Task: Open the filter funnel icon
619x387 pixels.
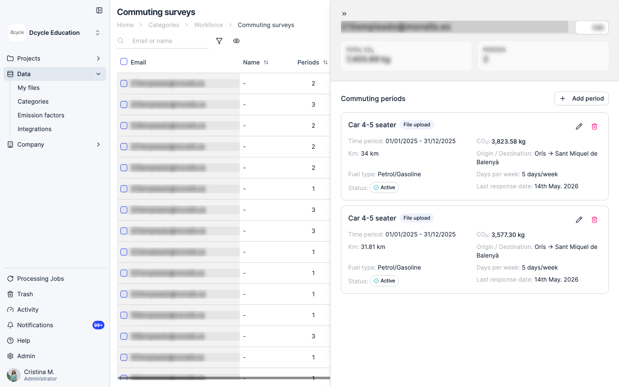Action: click(219, 41)
